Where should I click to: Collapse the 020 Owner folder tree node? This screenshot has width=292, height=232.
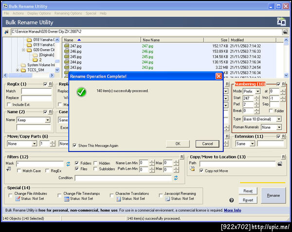point(23,50)
